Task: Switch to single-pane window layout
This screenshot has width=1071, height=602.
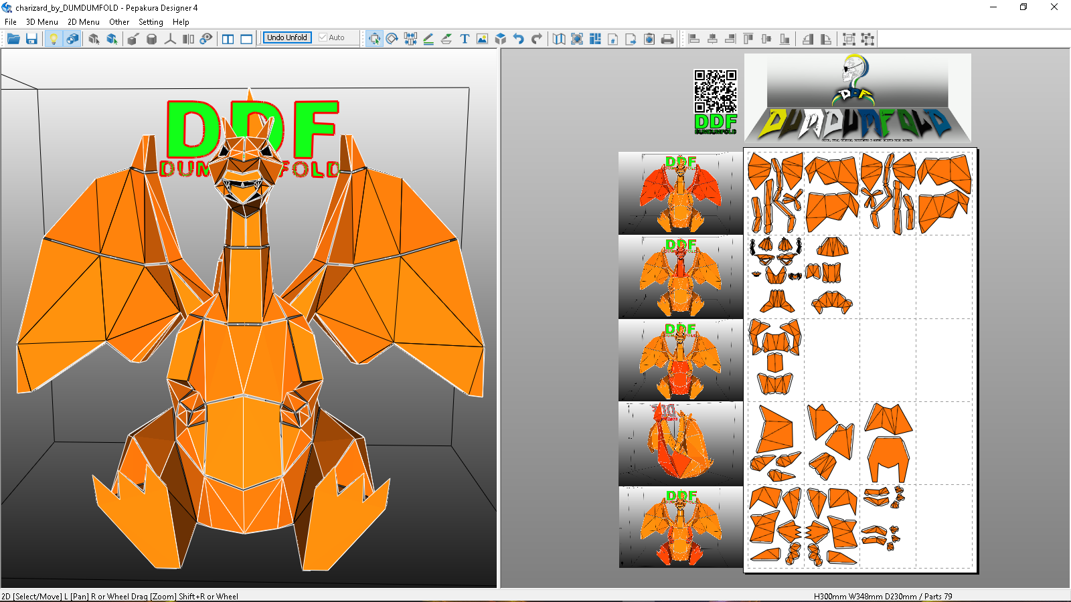Action: [246, 39]
